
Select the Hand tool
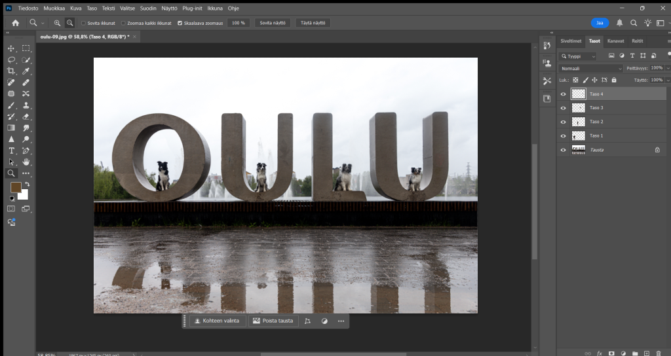coord(26,162)
